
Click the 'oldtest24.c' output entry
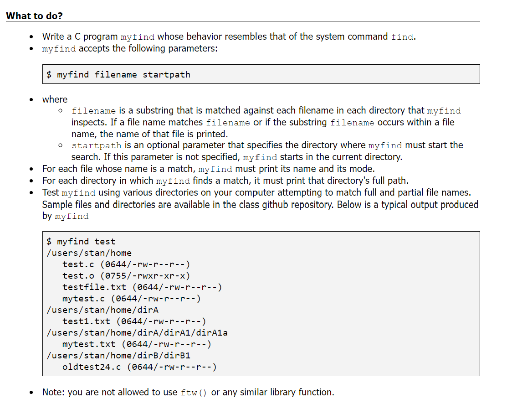tap(92, 367)
